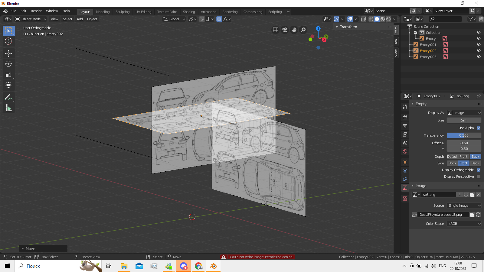Uncheck Collection exclude checkbox in outliner
The width and height of the screenshot is (484, 272).
[416, 32]
